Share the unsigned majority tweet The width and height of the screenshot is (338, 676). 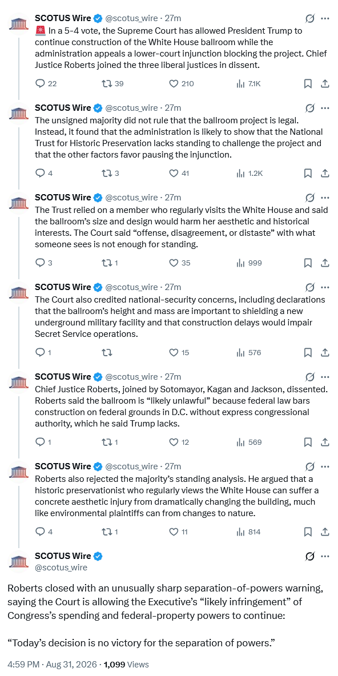coord(325,174)
